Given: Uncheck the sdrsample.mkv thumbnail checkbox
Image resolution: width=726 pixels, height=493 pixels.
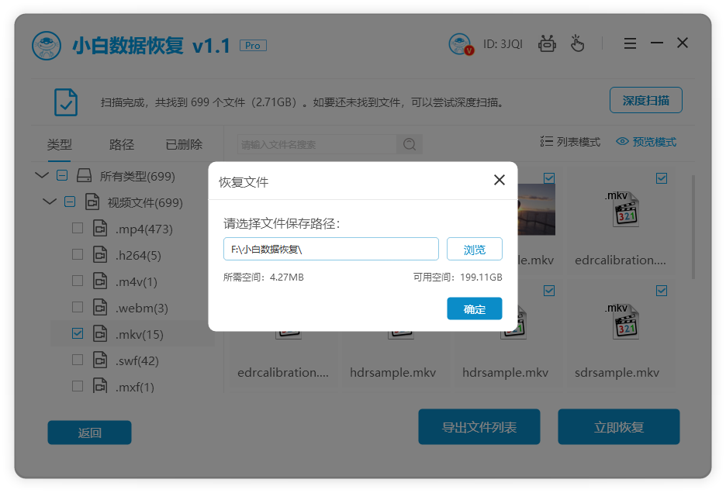Looking at the screenshot, I should 662,291.
